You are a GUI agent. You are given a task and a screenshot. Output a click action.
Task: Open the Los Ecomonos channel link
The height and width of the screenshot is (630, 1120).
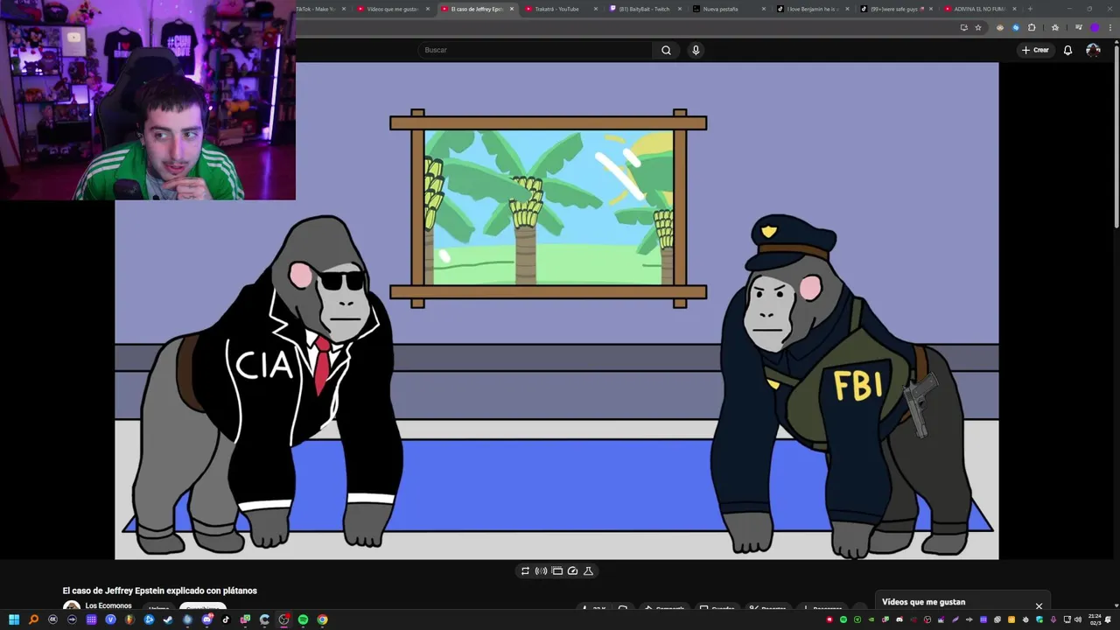[x=108, y=605]
